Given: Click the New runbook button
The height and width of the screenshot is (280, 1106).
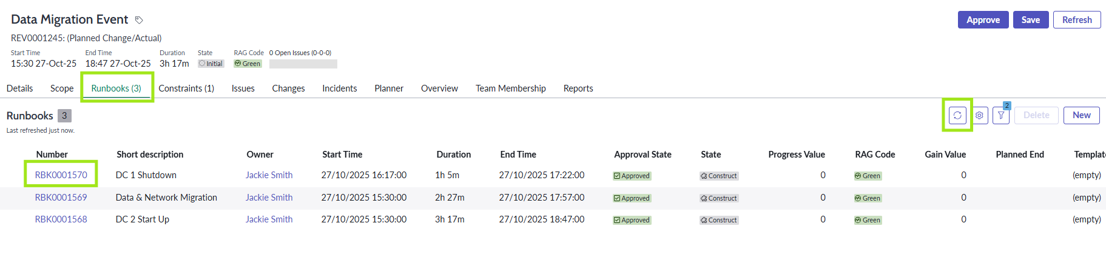Looking at the screenshot, I should click(1081, 115).
